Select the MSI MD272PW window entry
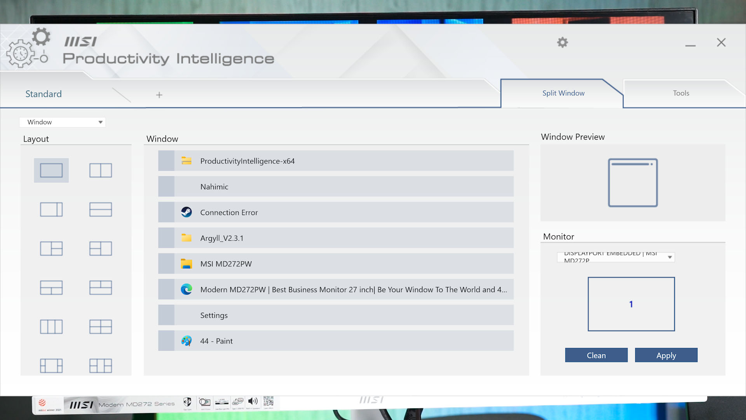Screen dimensions: 746x420 pyautogui.click(x=336, y=264)
